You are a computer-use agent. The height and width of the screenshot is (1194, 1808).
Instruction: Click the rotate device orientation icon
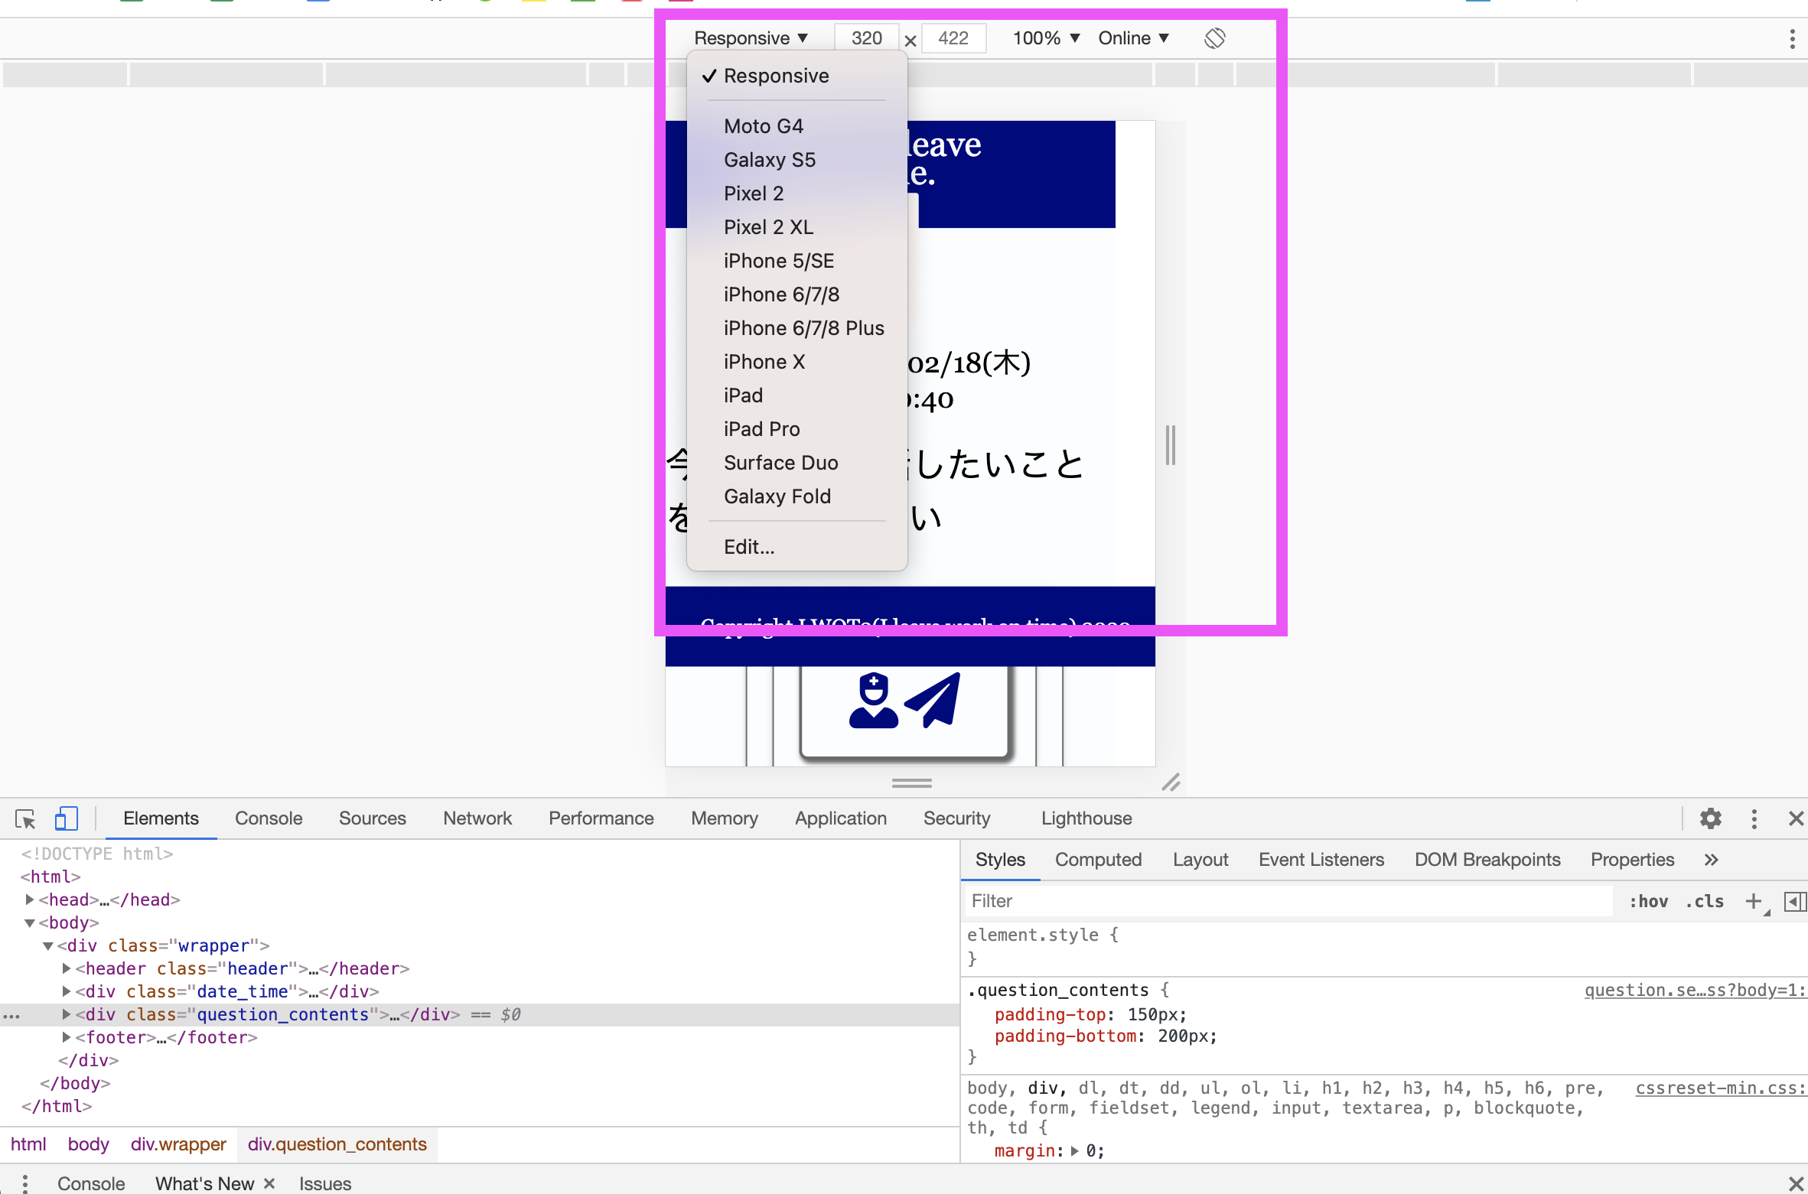click(1214, 38)
